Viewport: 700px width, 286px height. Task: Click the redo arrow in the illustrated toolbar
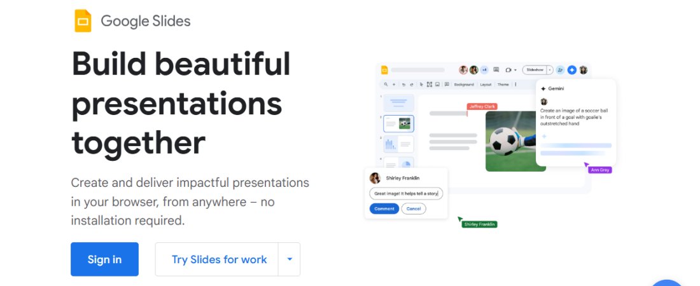click(x=412, y=85)
